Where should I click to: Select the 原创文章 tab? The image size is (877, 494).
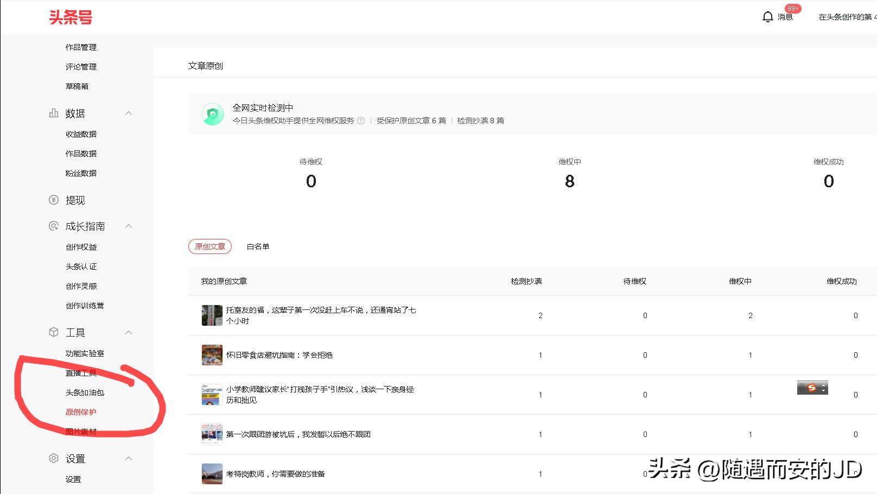[209, 246]
